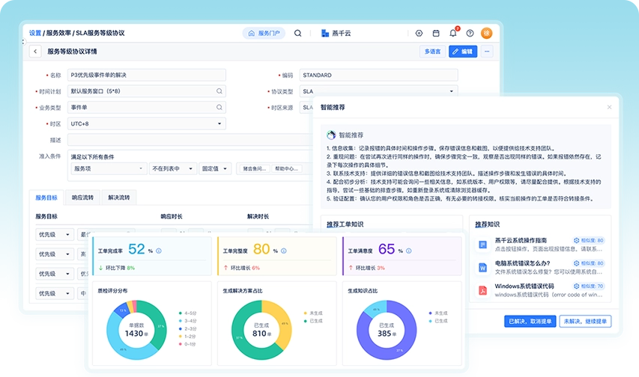Click the Word file icon of 电脑系统错误怎么办
The width and height of the screenshot is (639, 377).
pyautogui.click(x=483, y=268)
